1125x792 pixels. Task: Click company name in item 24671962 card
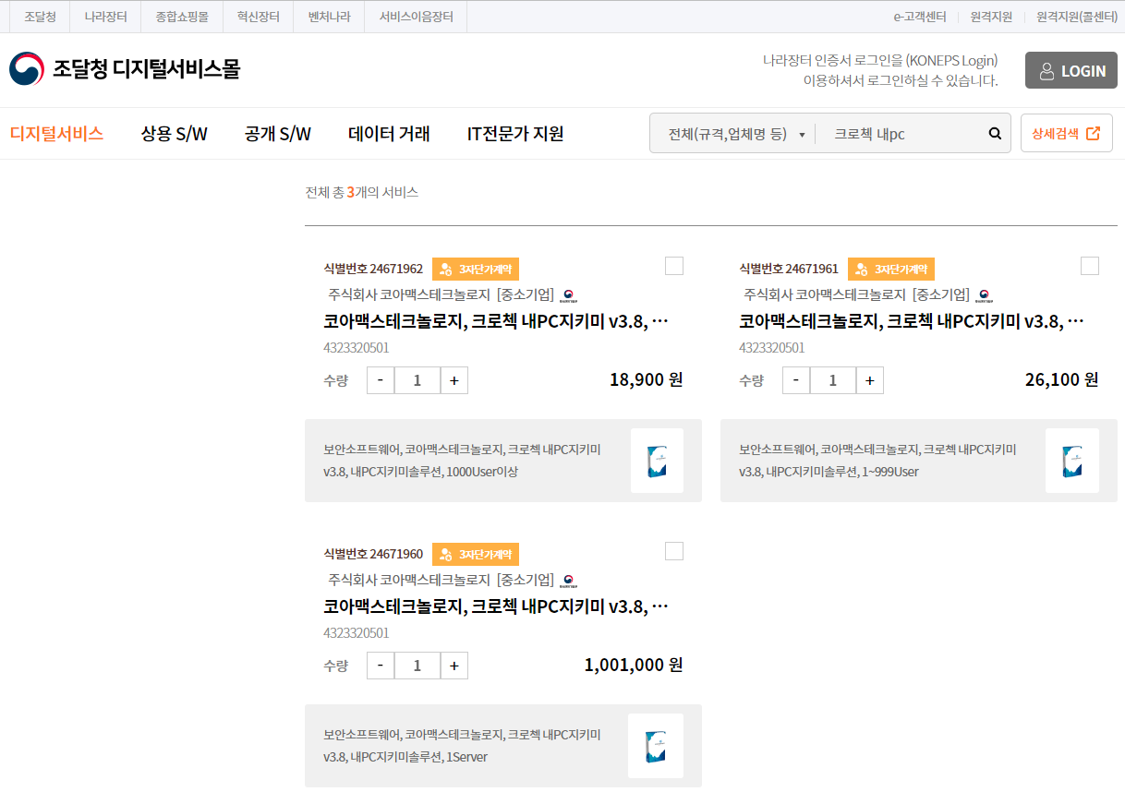click(x=409, y=295)
